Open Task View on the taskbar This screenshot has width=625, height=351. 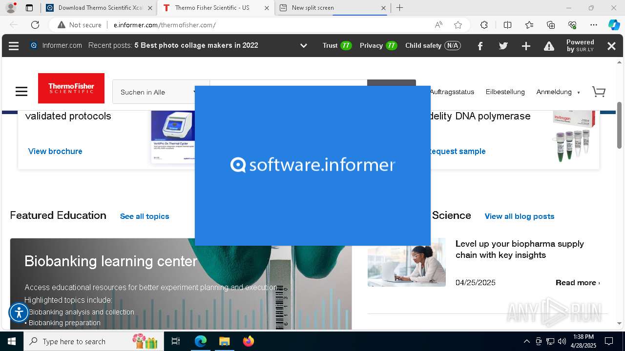[176, 341]
